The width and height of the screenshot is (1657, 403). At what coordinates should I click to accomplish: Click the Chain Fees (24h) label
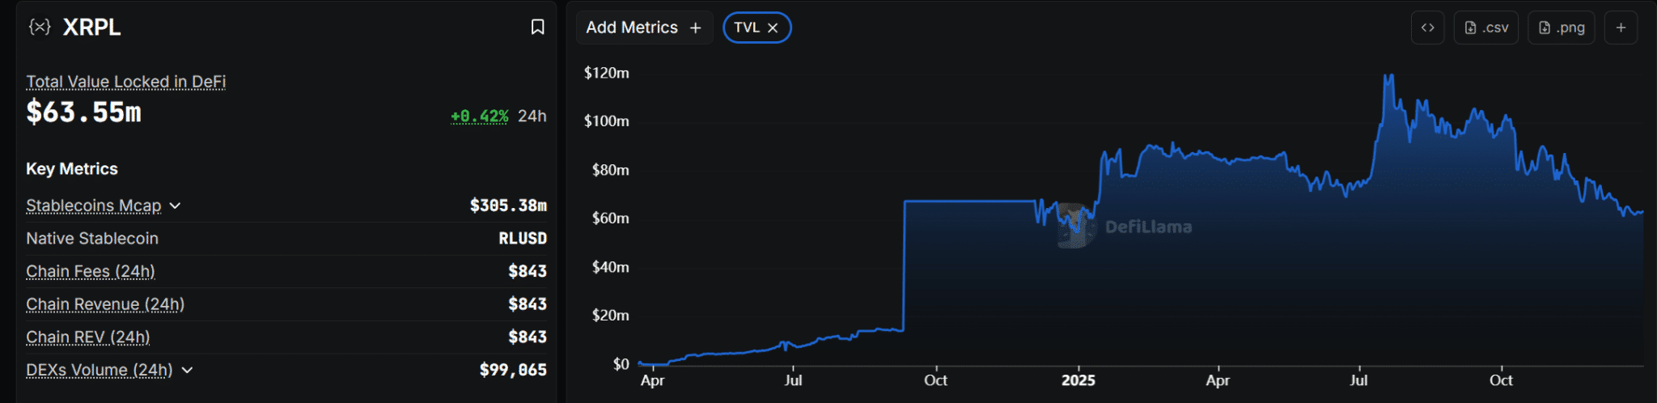[91, 271]
